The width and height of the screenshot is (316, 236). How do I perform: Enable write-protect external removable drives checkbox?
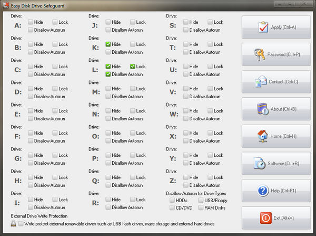pos(21,224)
